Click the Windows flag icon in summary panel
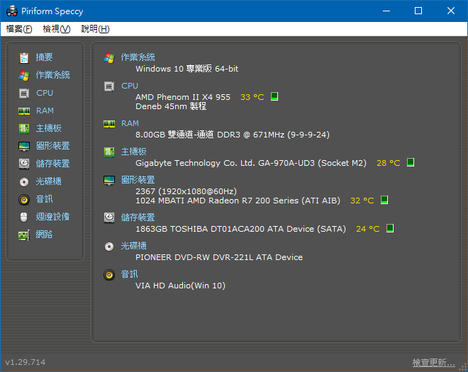The width and height of the screenshot is (468, 372). pos(109,58)
